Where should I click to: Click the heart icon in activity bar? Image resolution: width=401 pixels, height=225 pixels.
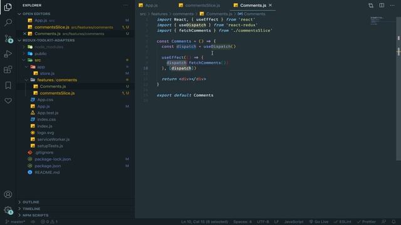8,101
